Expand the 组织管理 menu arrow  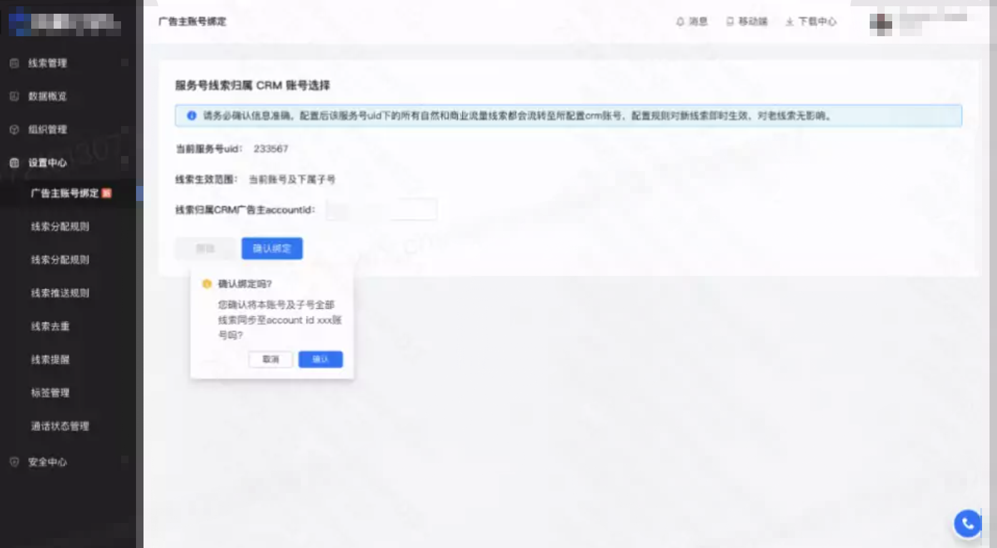click(x=125, y=129)
